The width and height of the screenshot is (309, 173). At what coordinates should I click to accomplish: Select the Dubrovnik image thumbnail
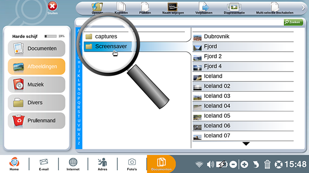pos(197,37)
